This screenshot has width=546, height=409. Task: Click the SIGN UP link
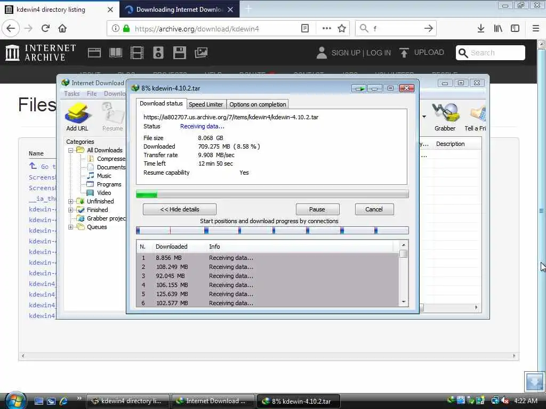(346, 53)
